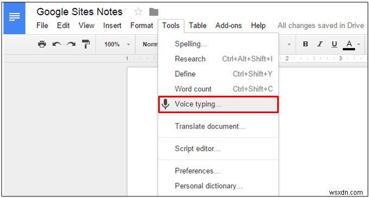This screenshot has width=369, height=198.
Task: Print the document with printer icon
Action: (x=42, y=44)
